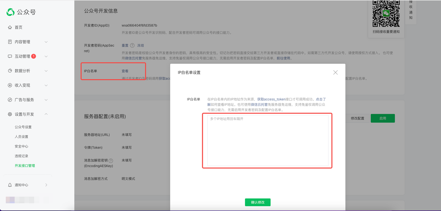
Task: Select 公众号设置 sidebar submenu item
Action: [x=23, y=127]
